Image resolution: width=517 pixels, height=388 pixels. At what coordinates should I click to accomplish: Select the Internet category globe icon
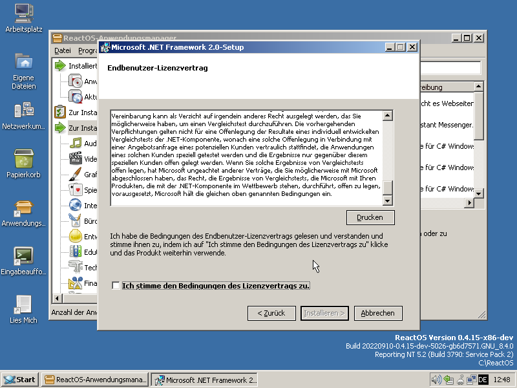coord(75,205)
